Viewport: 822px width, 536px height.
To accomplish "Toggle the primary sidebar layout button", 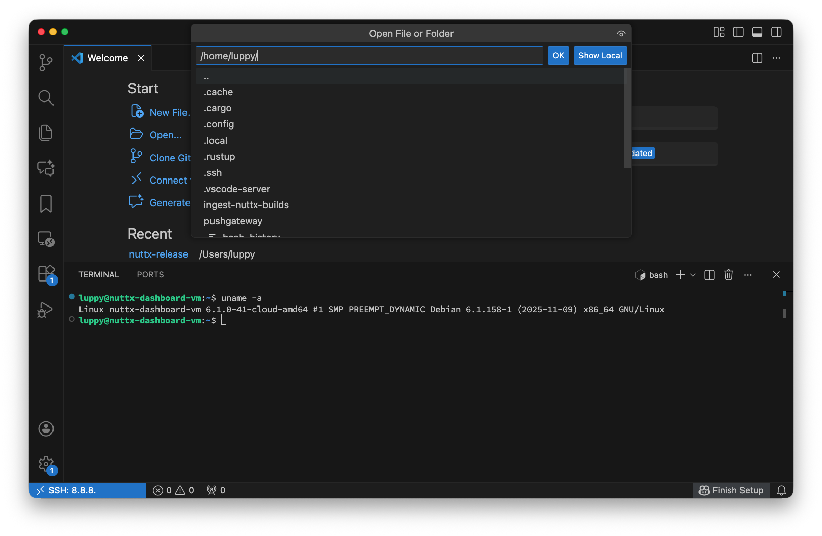I will click(738, 32).
